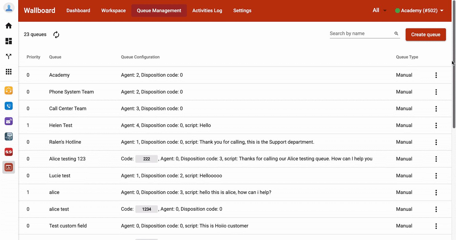Click the 23 queues count label

click(35, 34)
